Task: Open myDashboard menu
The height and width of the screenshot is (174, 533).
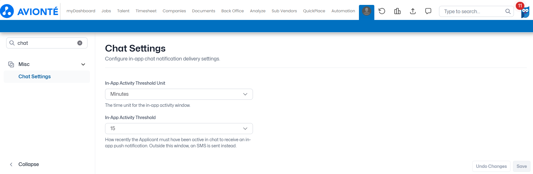Action: (81, 11)
